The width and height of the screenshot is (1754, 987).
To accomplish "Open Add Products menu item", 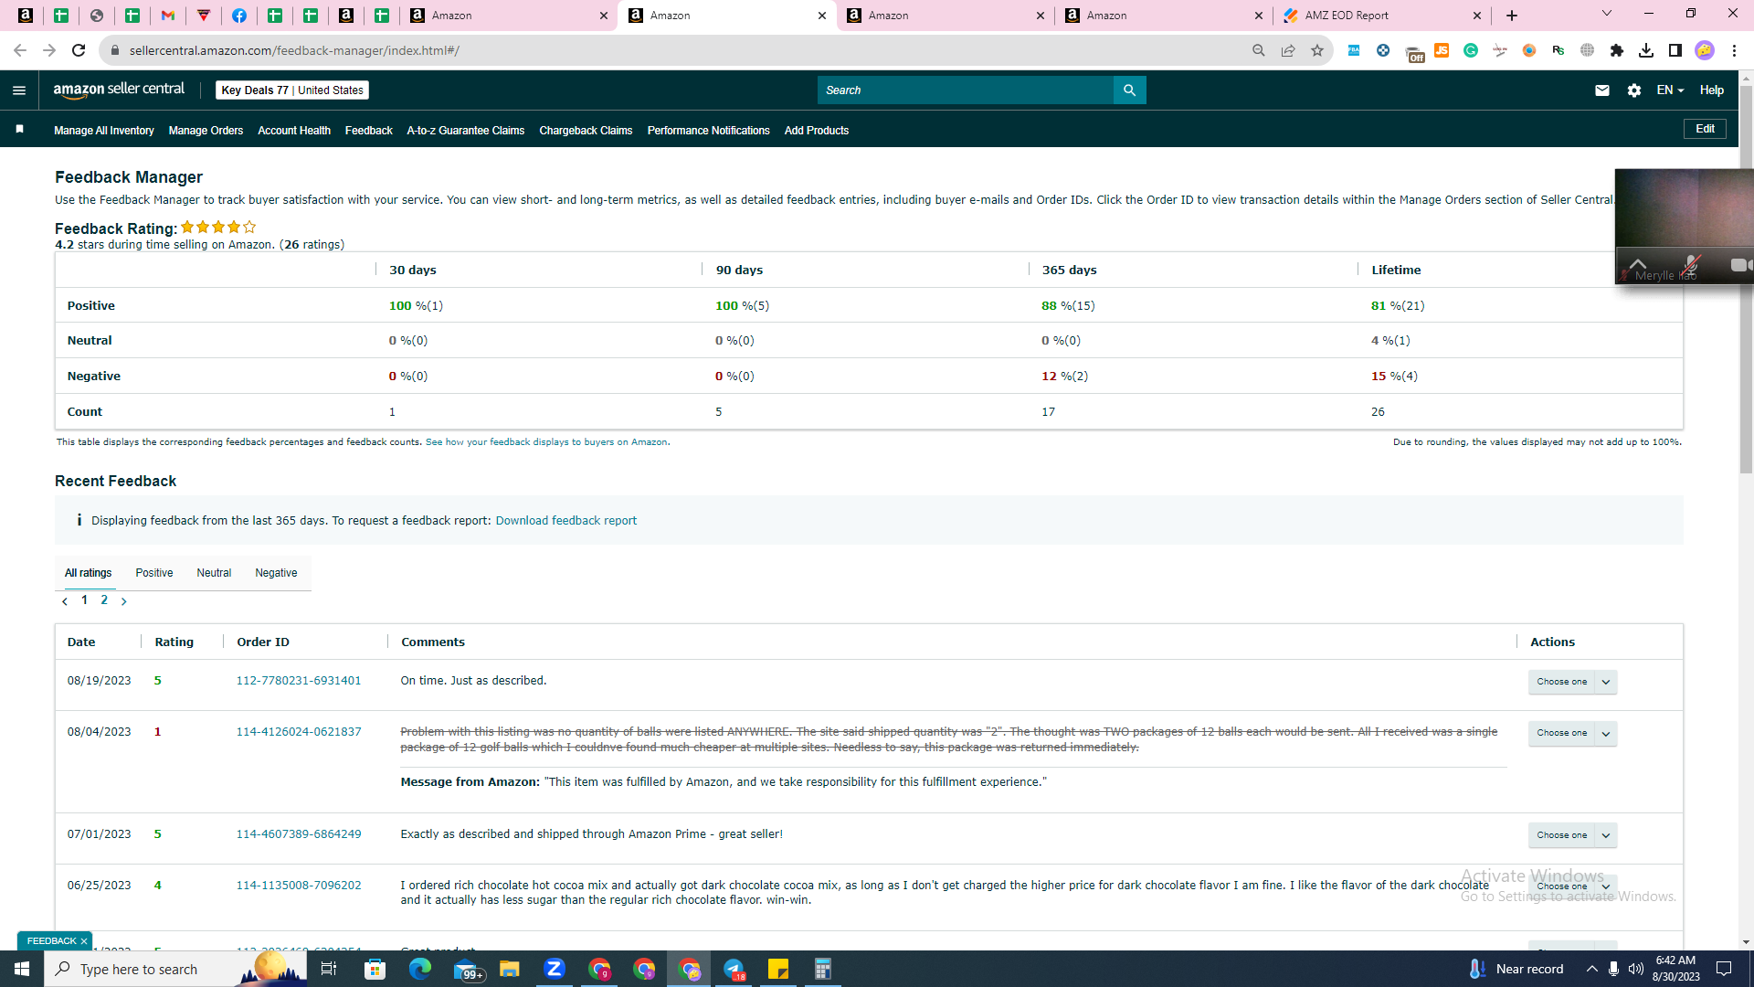I will click(x=817, y=131).
